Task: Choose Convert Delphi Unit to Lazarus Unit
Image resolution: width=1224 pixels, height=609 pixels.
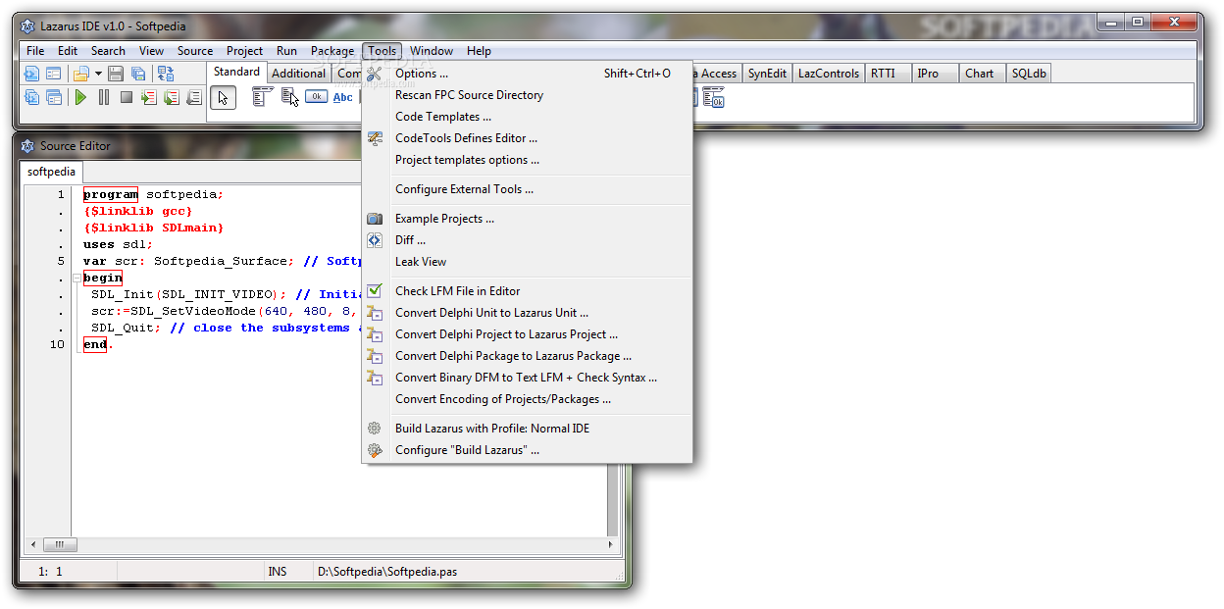Action: [528, 313]
